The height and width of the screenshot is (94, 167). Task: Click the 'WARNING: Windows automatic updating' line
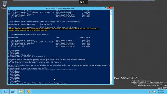coord(53,28)
